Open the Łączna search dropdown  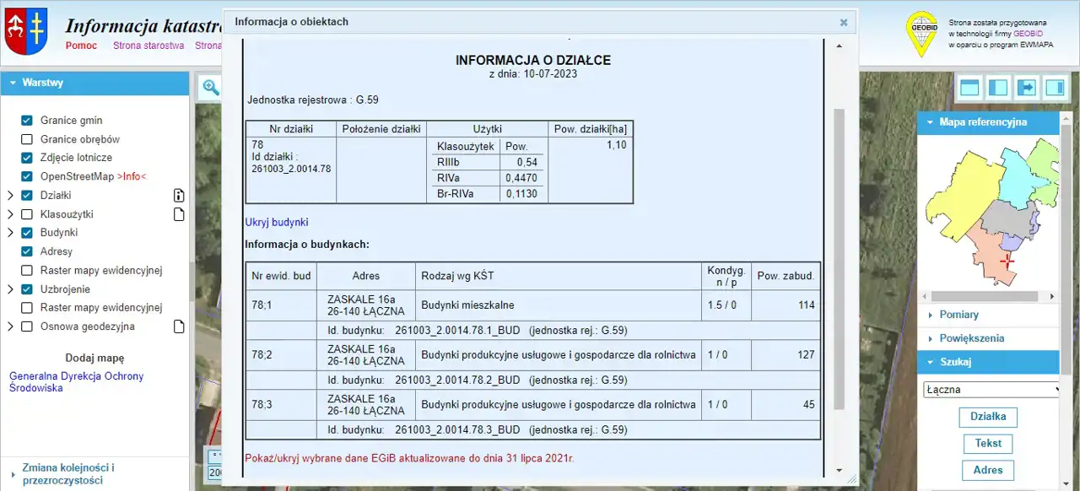(991, 390)
